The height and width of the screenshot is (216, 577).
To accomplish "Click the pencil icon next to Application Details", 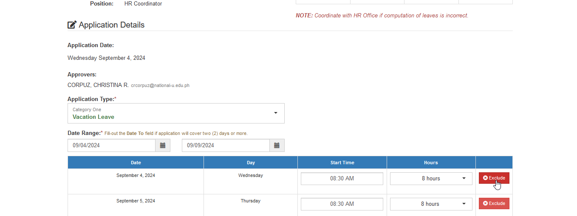I will (x=72, y=25).
